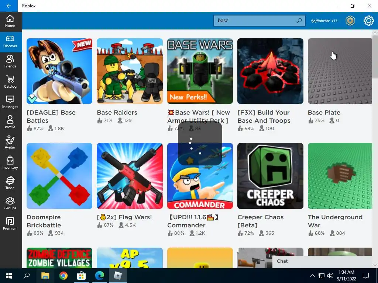The height and width of the screenshot is (283, 378).
Task: Open the settings gear in header
Action: coord(369,21)
